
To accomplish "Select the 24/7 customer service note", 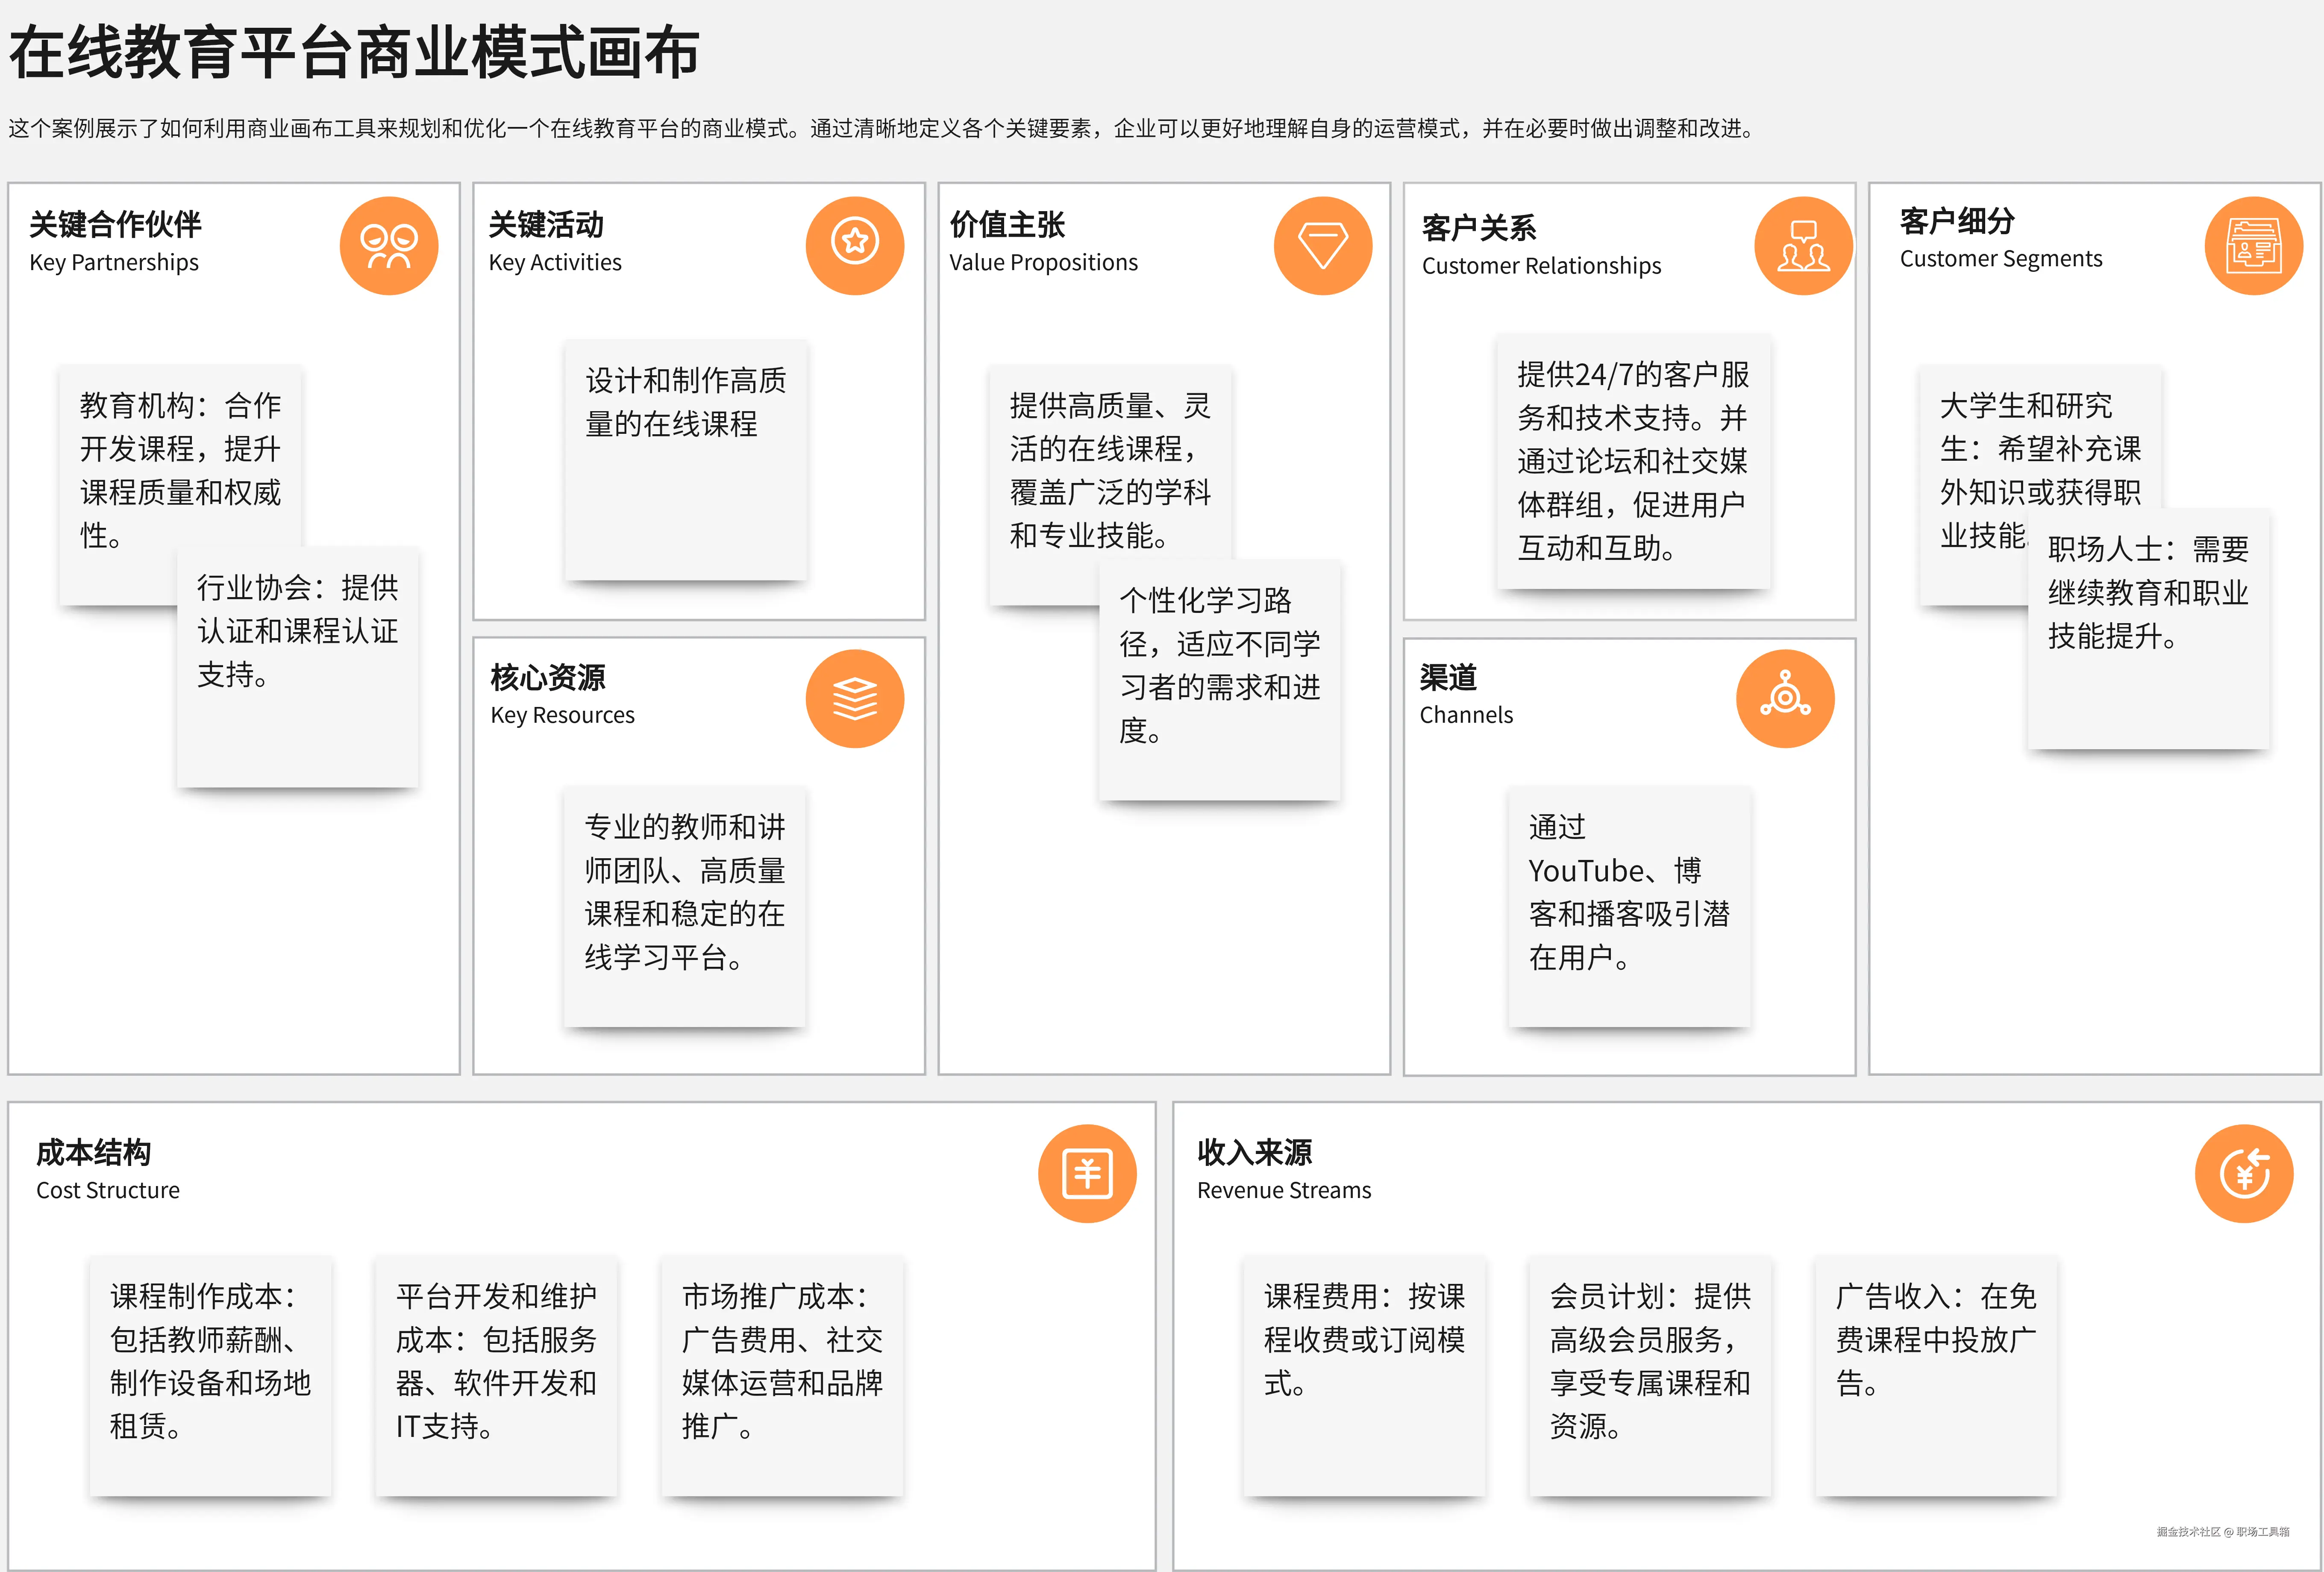I will pos(1633,462).
